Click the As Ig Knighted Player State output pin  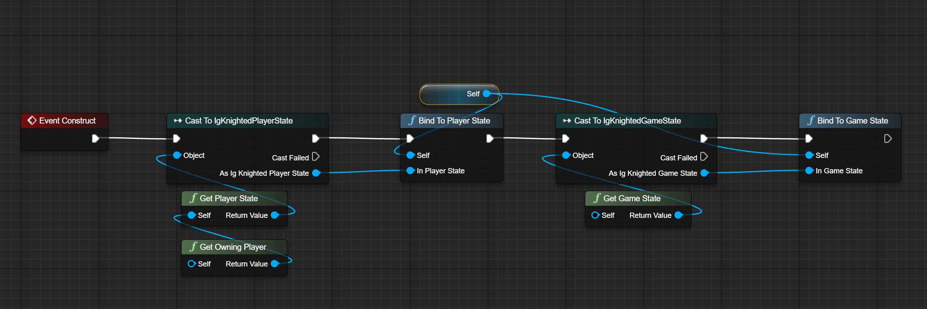[x=316, y=173]
